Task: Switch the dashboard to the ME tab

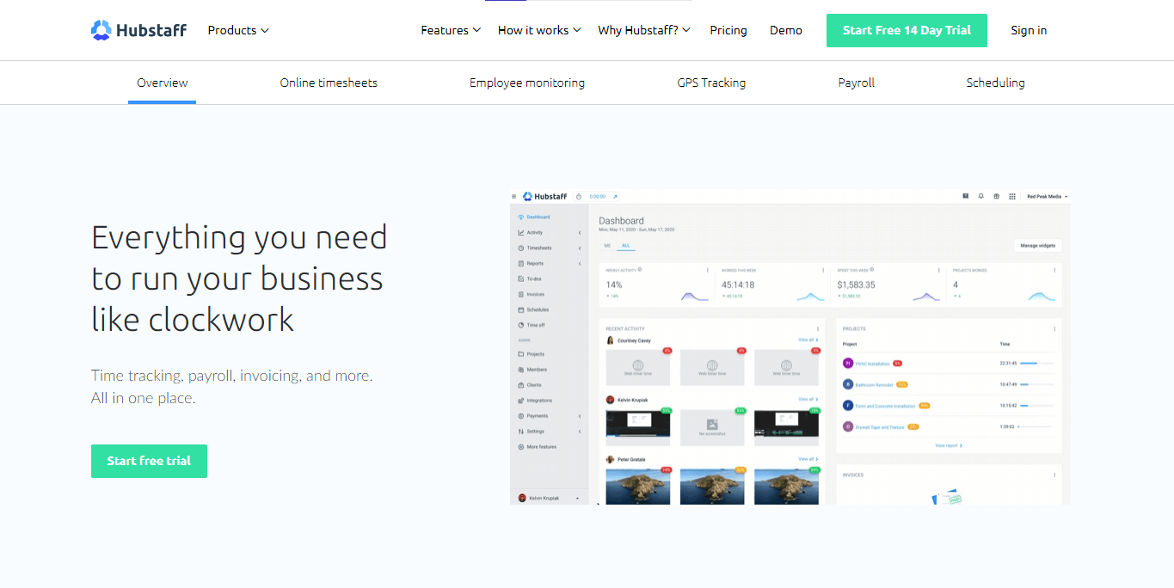Action: click(607, 246)
